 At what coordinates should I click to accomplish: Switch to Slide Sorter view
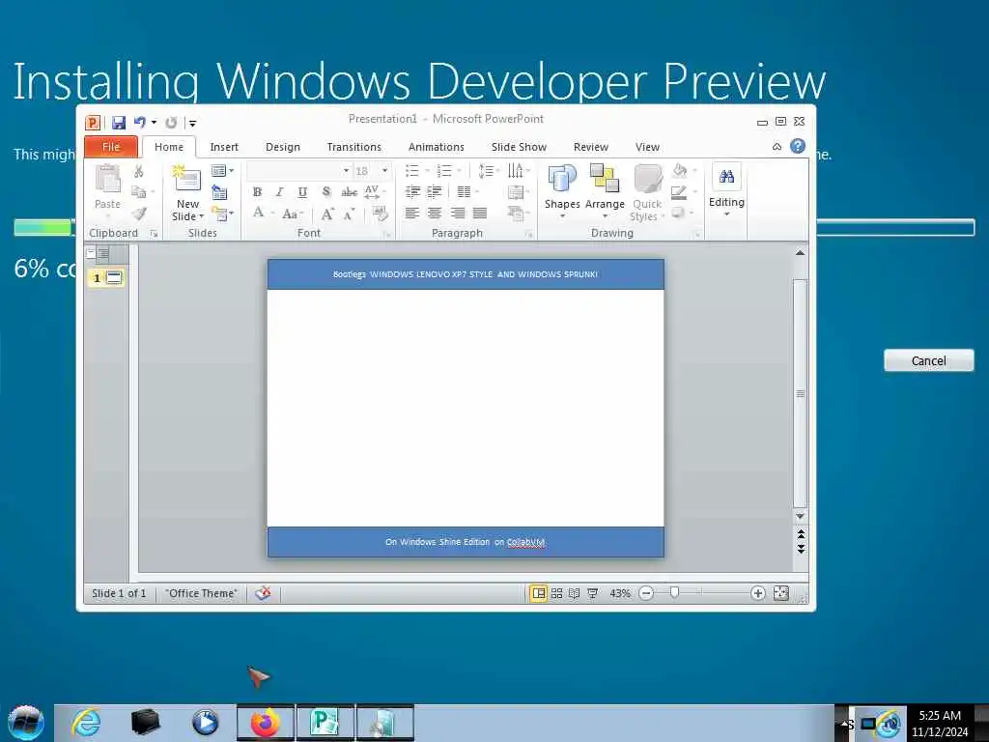click(556, 593)
